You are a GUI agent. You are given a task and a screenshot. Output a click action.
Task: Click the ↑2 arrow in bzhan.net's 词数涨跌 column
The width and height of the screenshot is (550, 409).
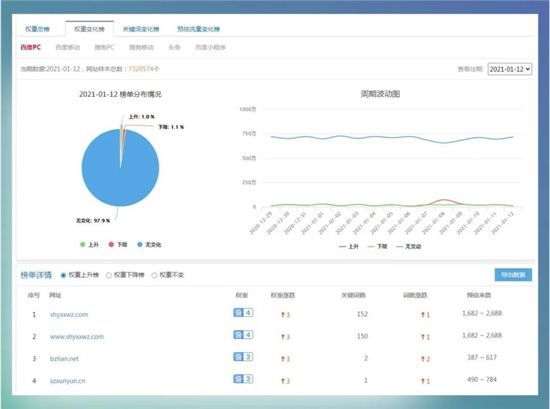pyautogui.click(x=422, y=358)
